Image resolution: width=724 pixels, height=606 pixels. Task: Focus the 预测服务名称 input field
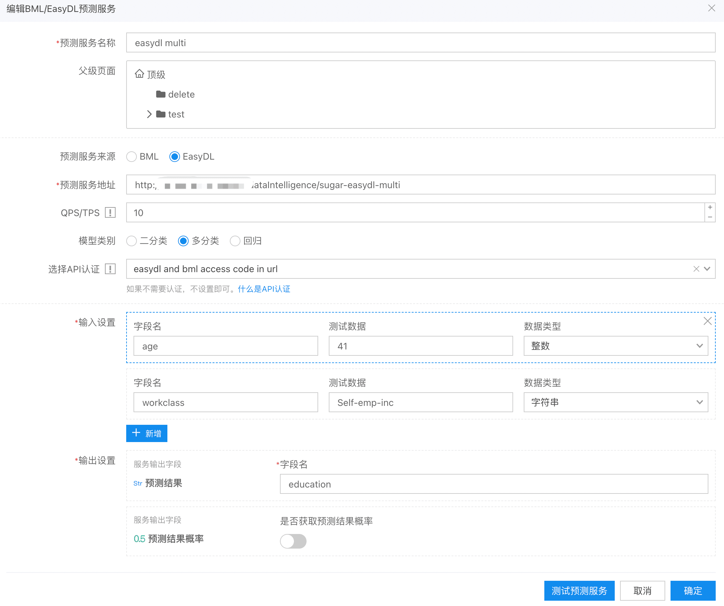[420, 42]
